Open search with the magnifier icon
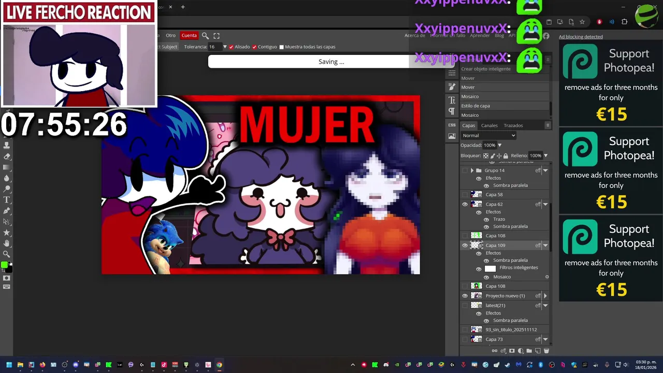 205,36
